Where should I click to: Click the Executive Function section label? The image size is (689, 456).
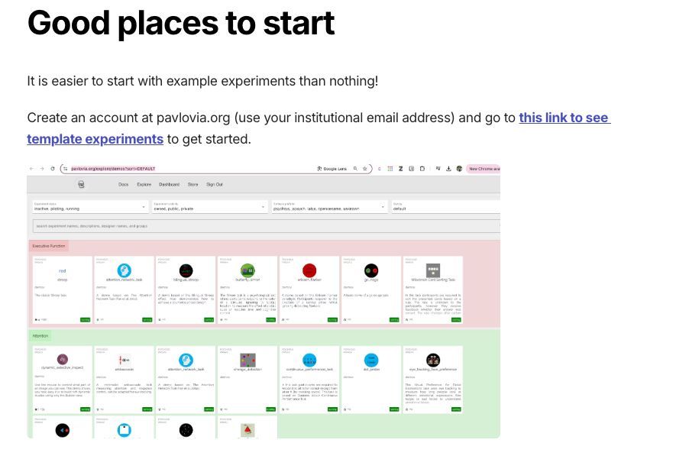click(x=49, y=246)
